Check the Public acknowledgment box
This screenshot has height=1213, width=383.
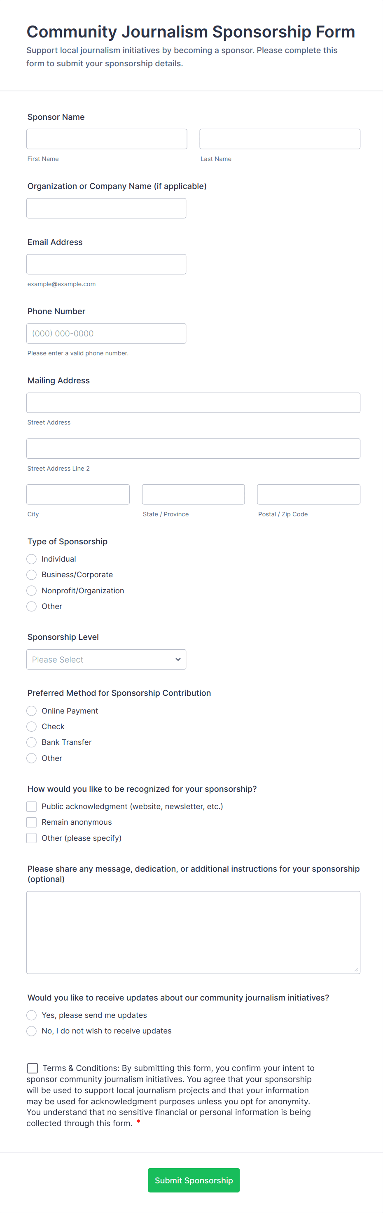pyautogui.click(x=32, y=806)
